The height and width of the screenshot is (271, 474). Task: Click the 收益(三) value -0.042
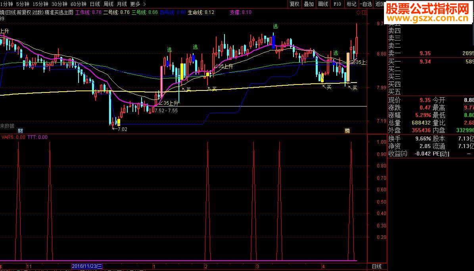(x=422, y=154)
